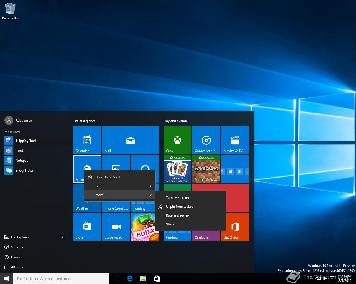Open Settings from the Start menu
Image resolution: width=356 pixels, height=284 pixels.
coord(34,247)
